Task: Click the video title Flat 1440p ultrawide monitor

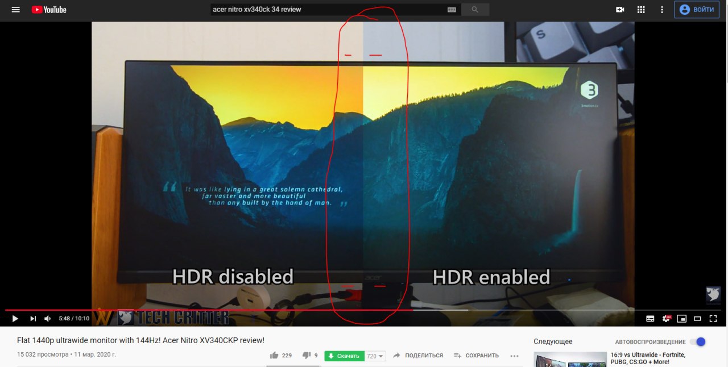Action: pyautogui.click(x=140, y=340)
